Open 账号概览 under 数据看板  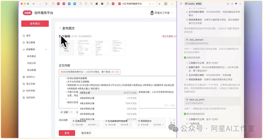[32, 56]
